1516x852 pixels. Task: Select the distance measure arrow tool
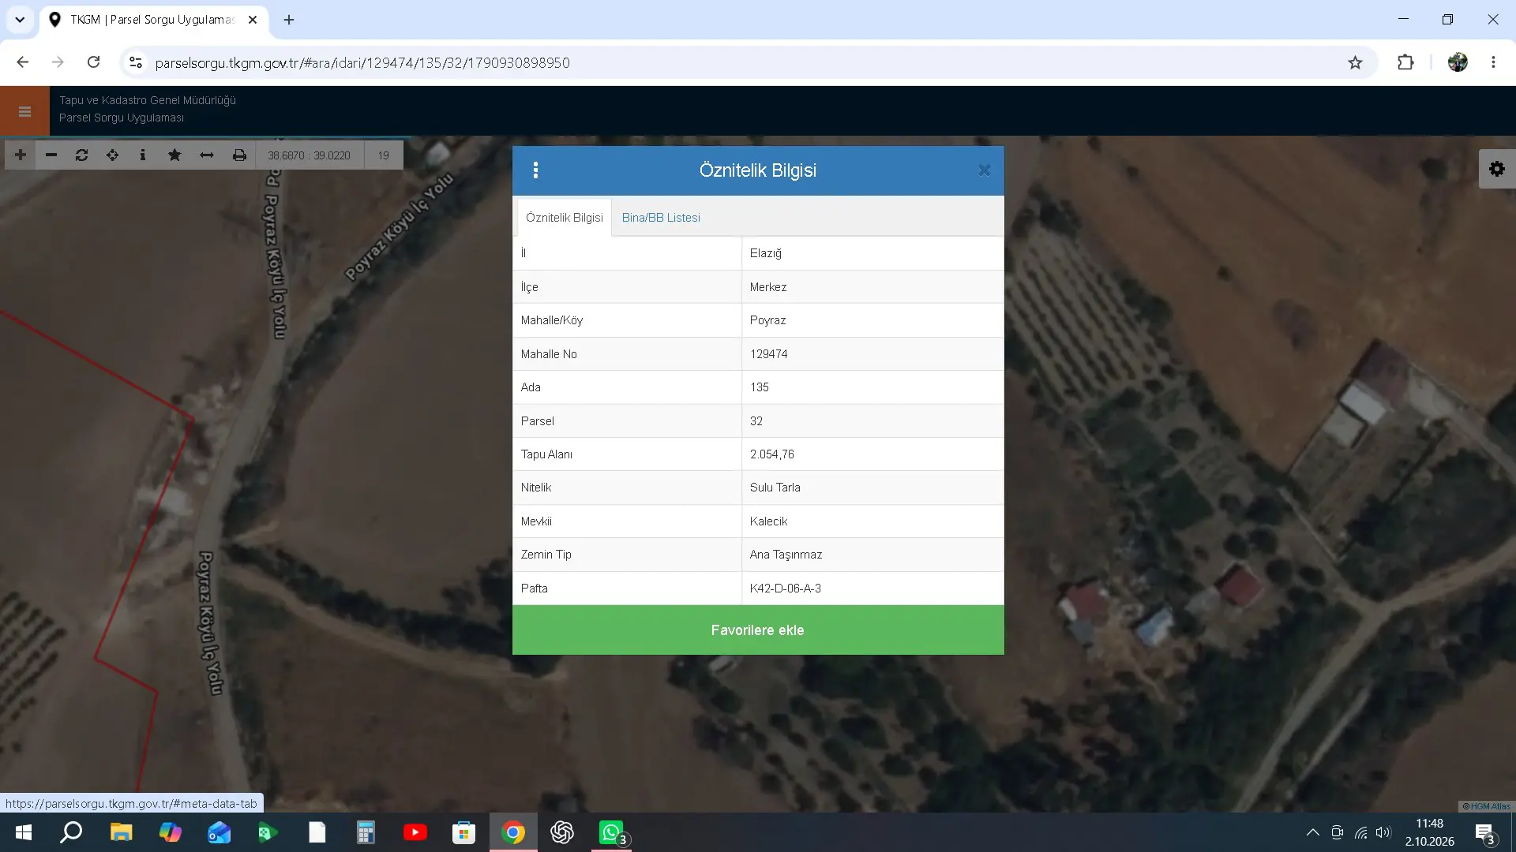coord(207,155)
